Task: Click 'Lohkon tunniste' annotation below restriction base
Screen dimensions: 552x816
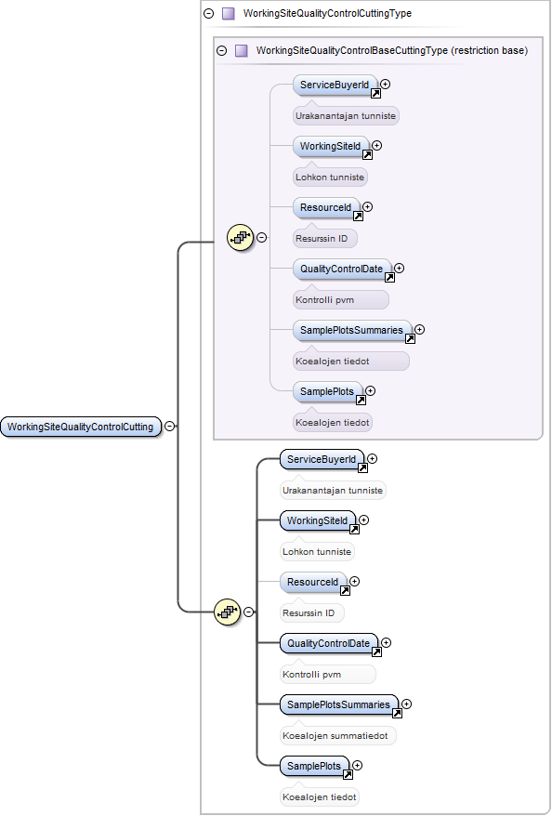Action: [x=318, y=552]
